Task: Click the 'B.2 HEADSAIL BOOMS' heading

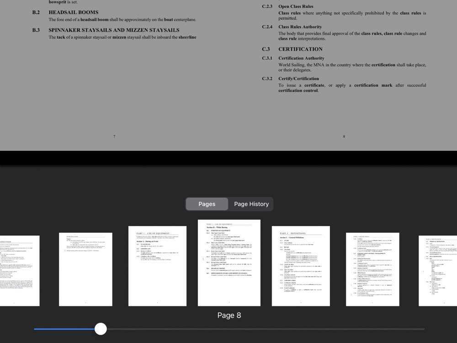Action: (x=65, y=12)
